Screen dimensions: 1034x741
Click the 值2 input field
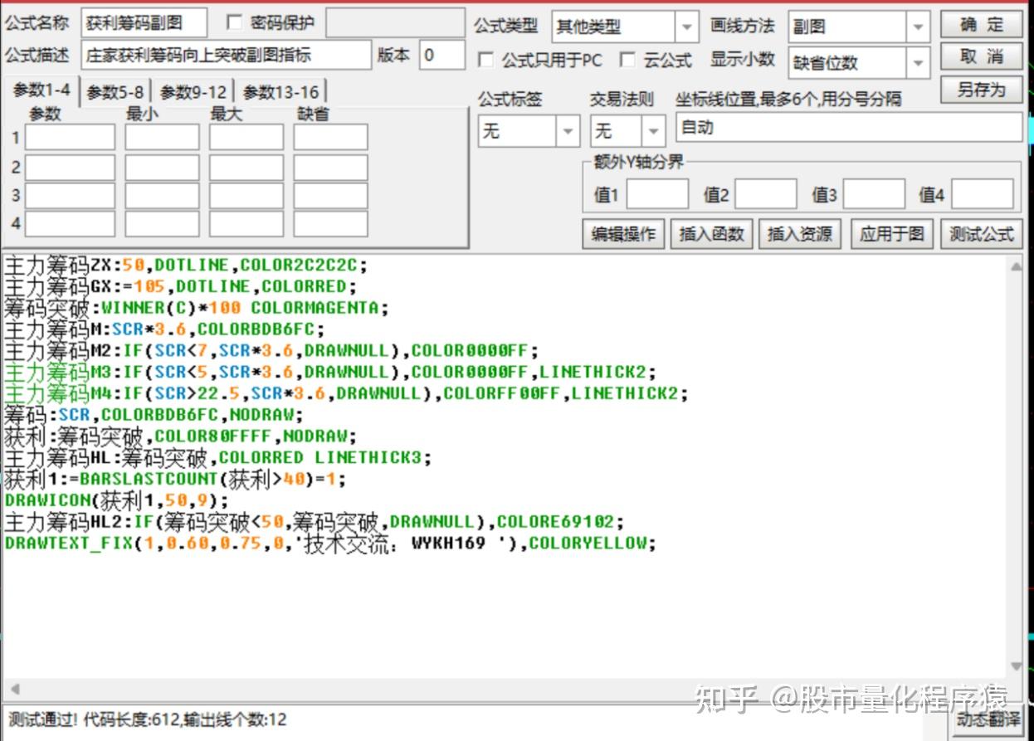(766, 195)
